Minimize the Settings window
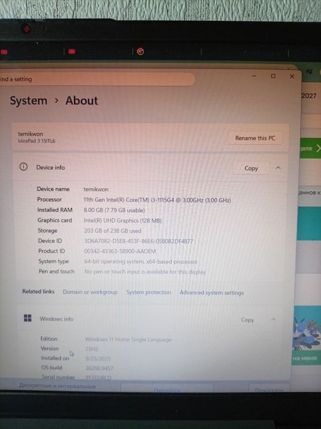 254,76
